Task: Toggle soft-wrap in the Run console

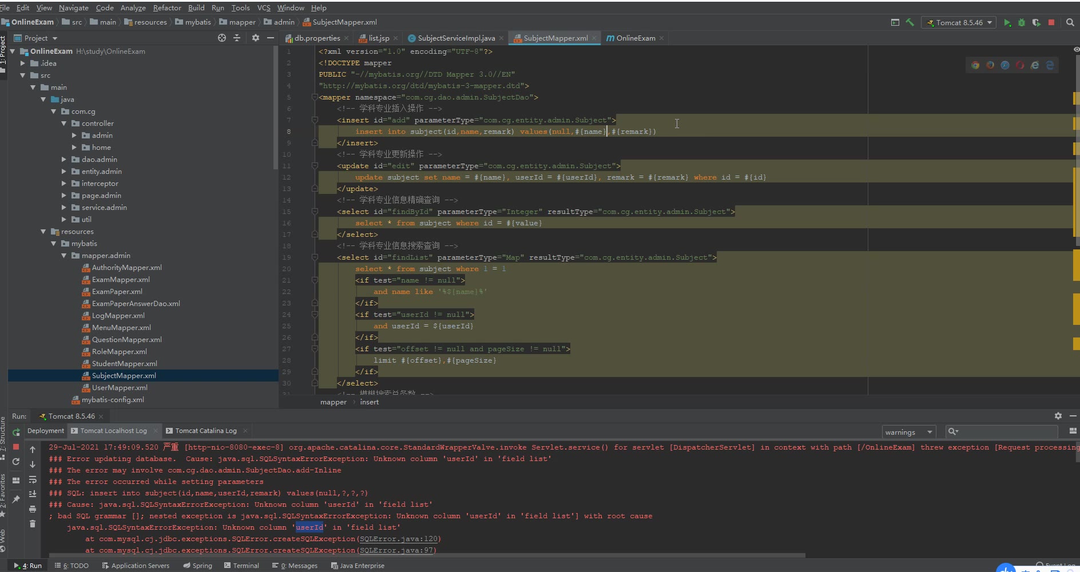Action: click(x=33, y=479)
